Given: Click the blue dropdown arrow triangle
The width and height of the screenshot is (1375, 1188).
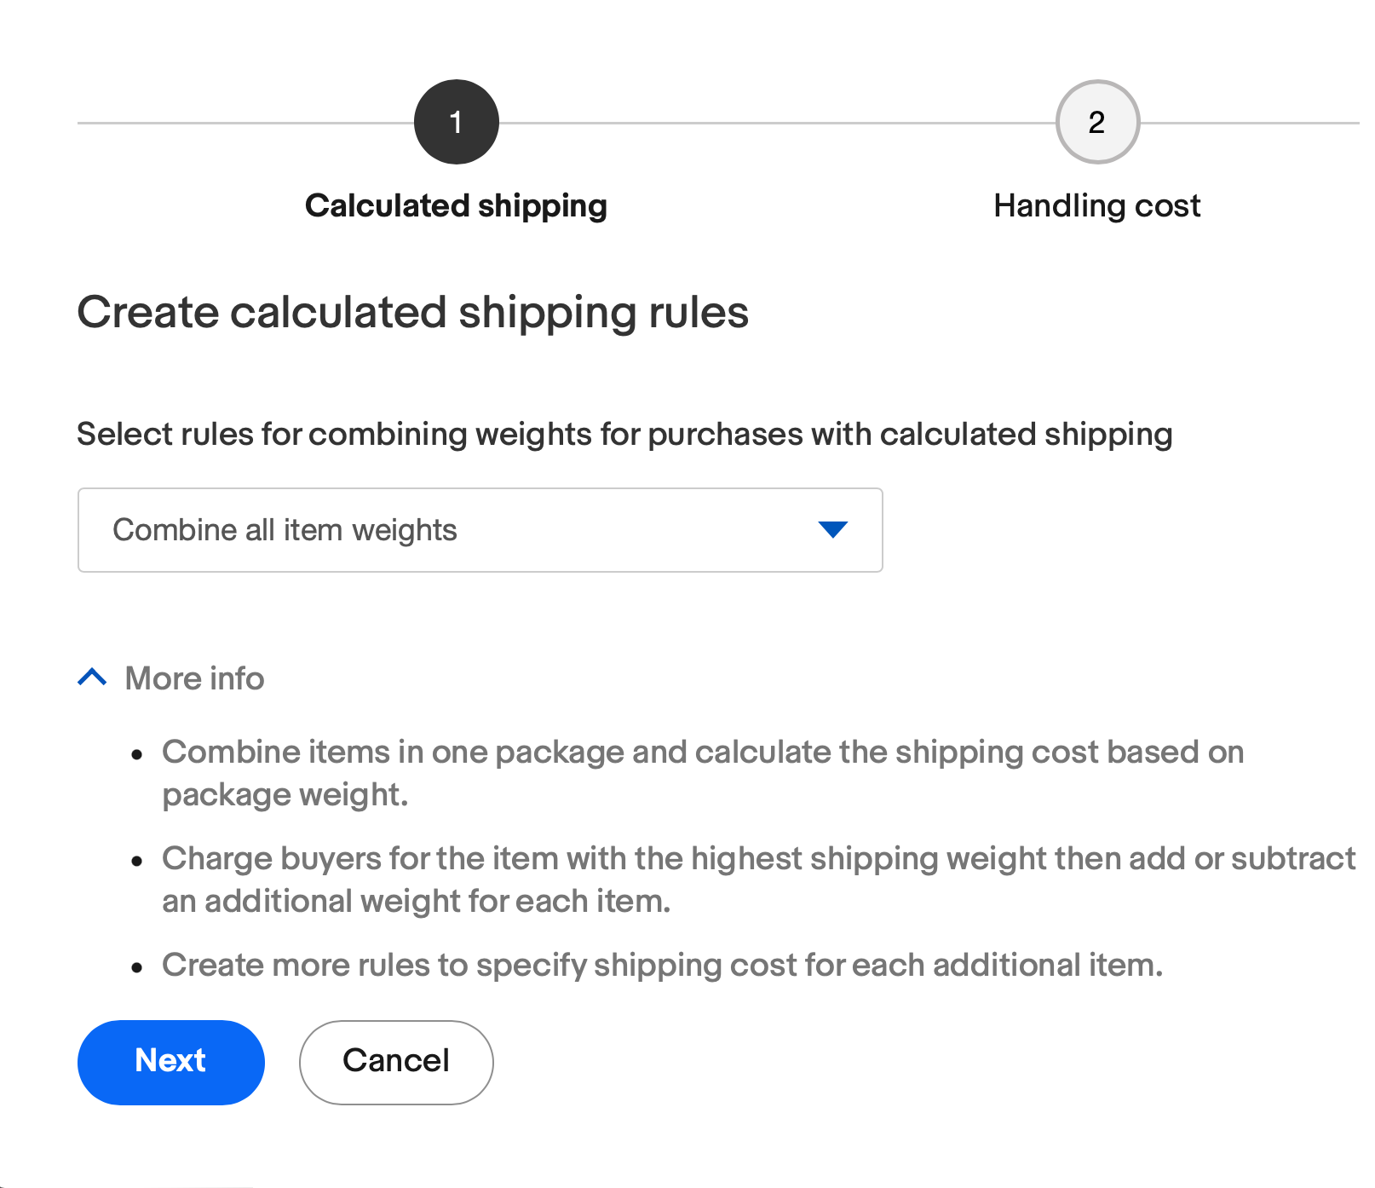Looking at the screenshot, I should (x=832, y=529).
